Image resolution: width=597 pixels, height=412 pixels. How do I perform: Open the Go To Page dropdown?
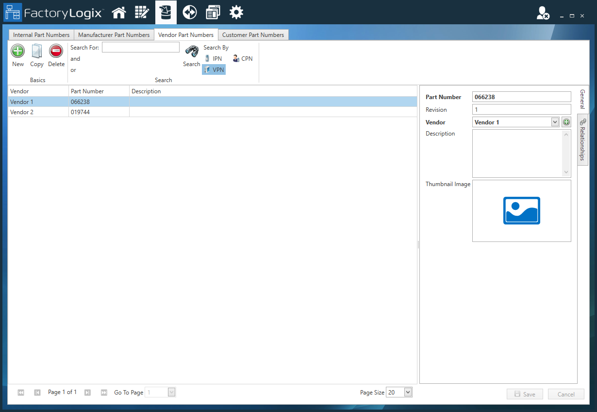point(171,393)
